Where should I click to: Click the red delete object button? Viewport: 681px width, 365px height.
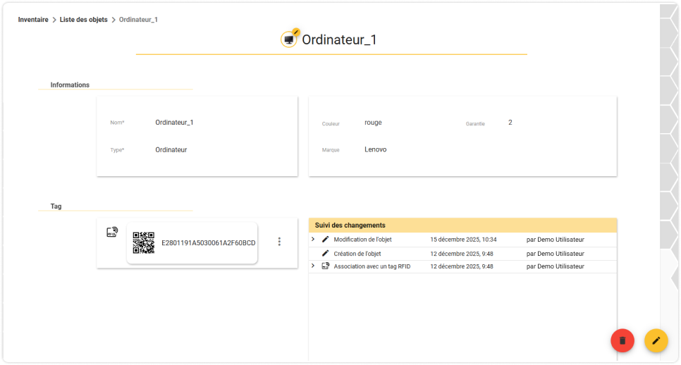pyautogui.click(x=622, y=341)
